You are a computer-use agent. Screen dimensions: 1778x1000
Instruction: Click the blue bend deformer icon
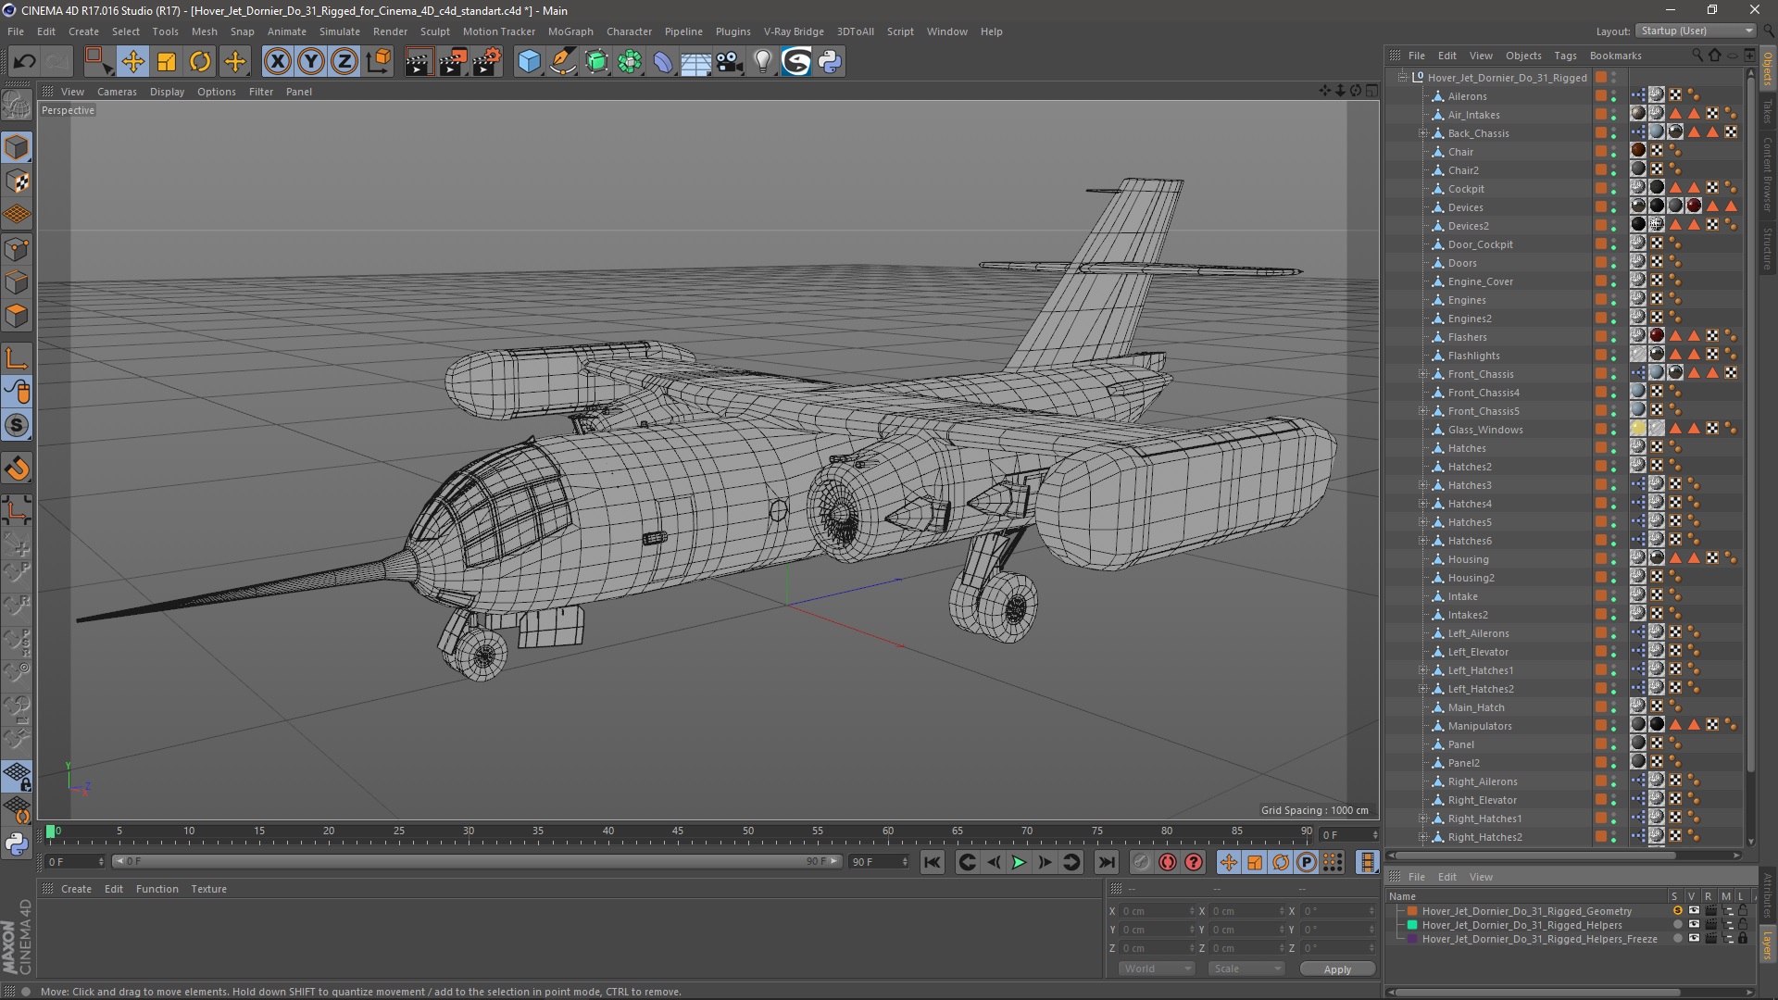664,62
